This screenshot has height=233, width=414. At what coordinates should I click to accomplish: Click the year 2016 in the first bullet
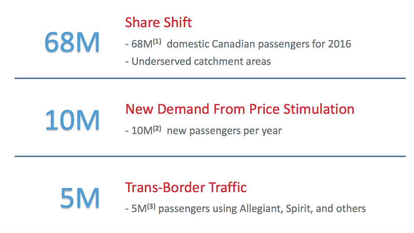pos(340,44)
